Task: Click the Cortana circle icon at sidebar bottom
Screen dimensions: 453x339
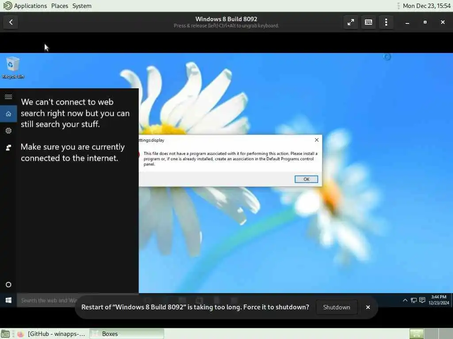Action: 8,285
